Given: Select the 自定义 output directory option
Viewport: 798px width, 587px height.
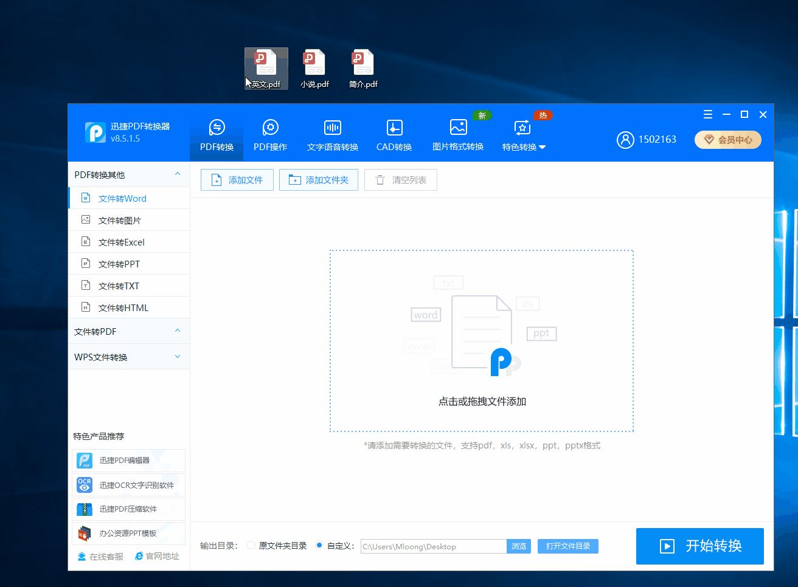Looking at the screenshot, I should coord(335,546).
